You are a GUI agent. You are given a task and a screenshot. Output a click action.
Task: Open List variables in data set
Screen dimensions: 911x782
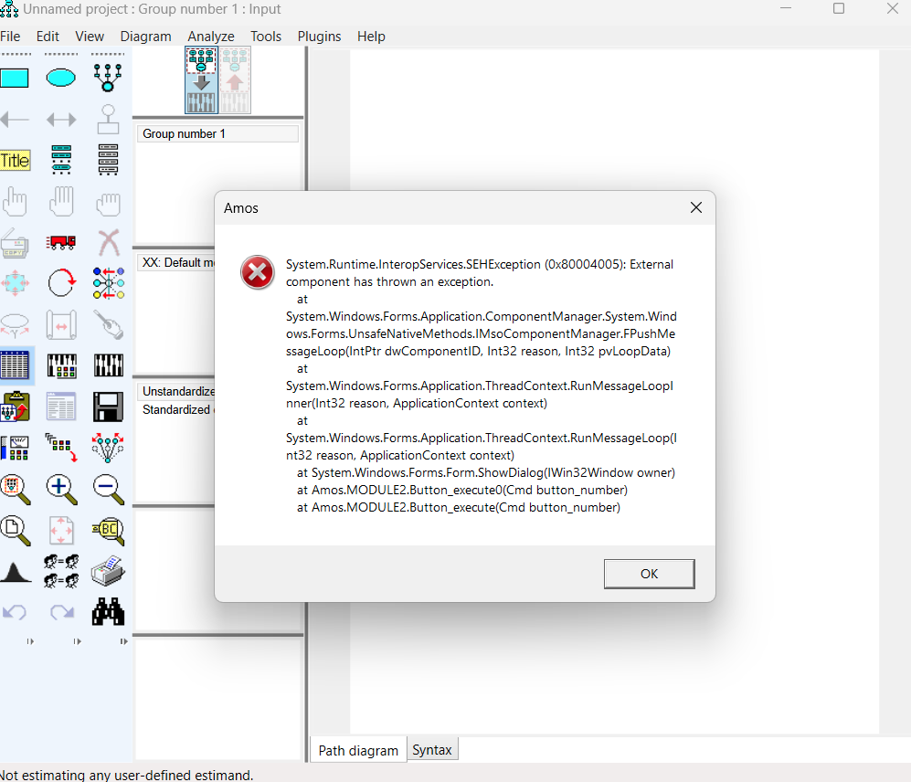(x=108, y=161)
